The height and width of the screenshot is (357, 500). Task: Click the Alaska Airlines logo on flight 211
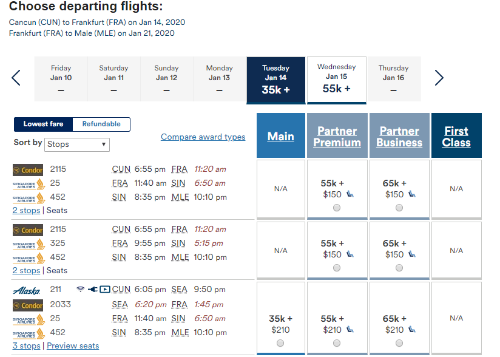[27, 290]
